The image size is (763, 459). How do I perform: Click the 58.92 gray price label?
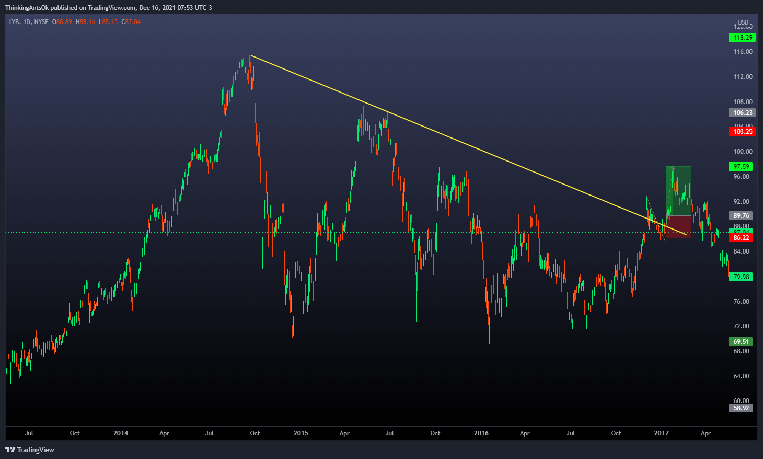(x=741, y=408)
